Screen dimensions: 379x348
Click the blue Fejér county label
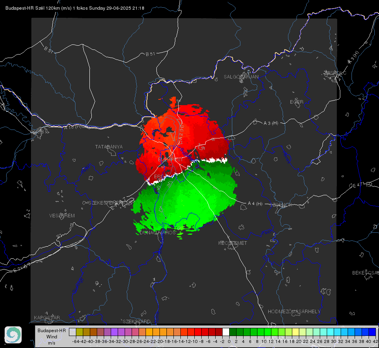(87, 169)
